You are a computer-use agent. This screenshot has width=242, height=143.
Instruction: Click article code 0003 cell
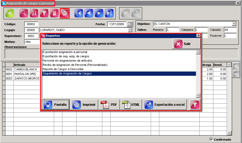(x=9, y=78)
